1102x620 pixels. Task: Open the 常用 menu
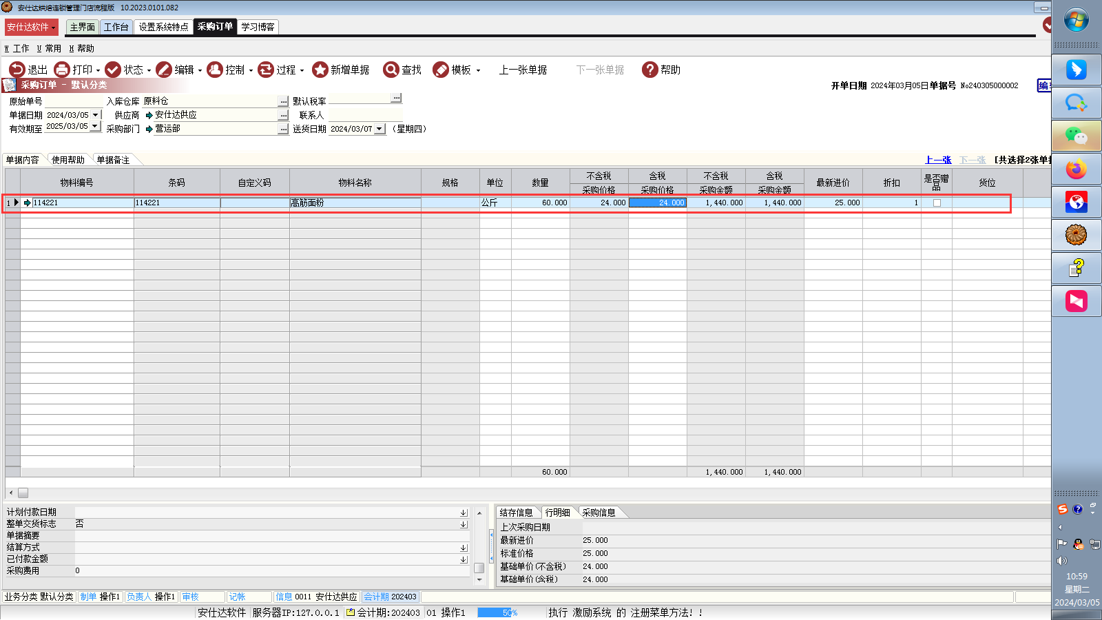pyautogui.click(x=49, y=49)
